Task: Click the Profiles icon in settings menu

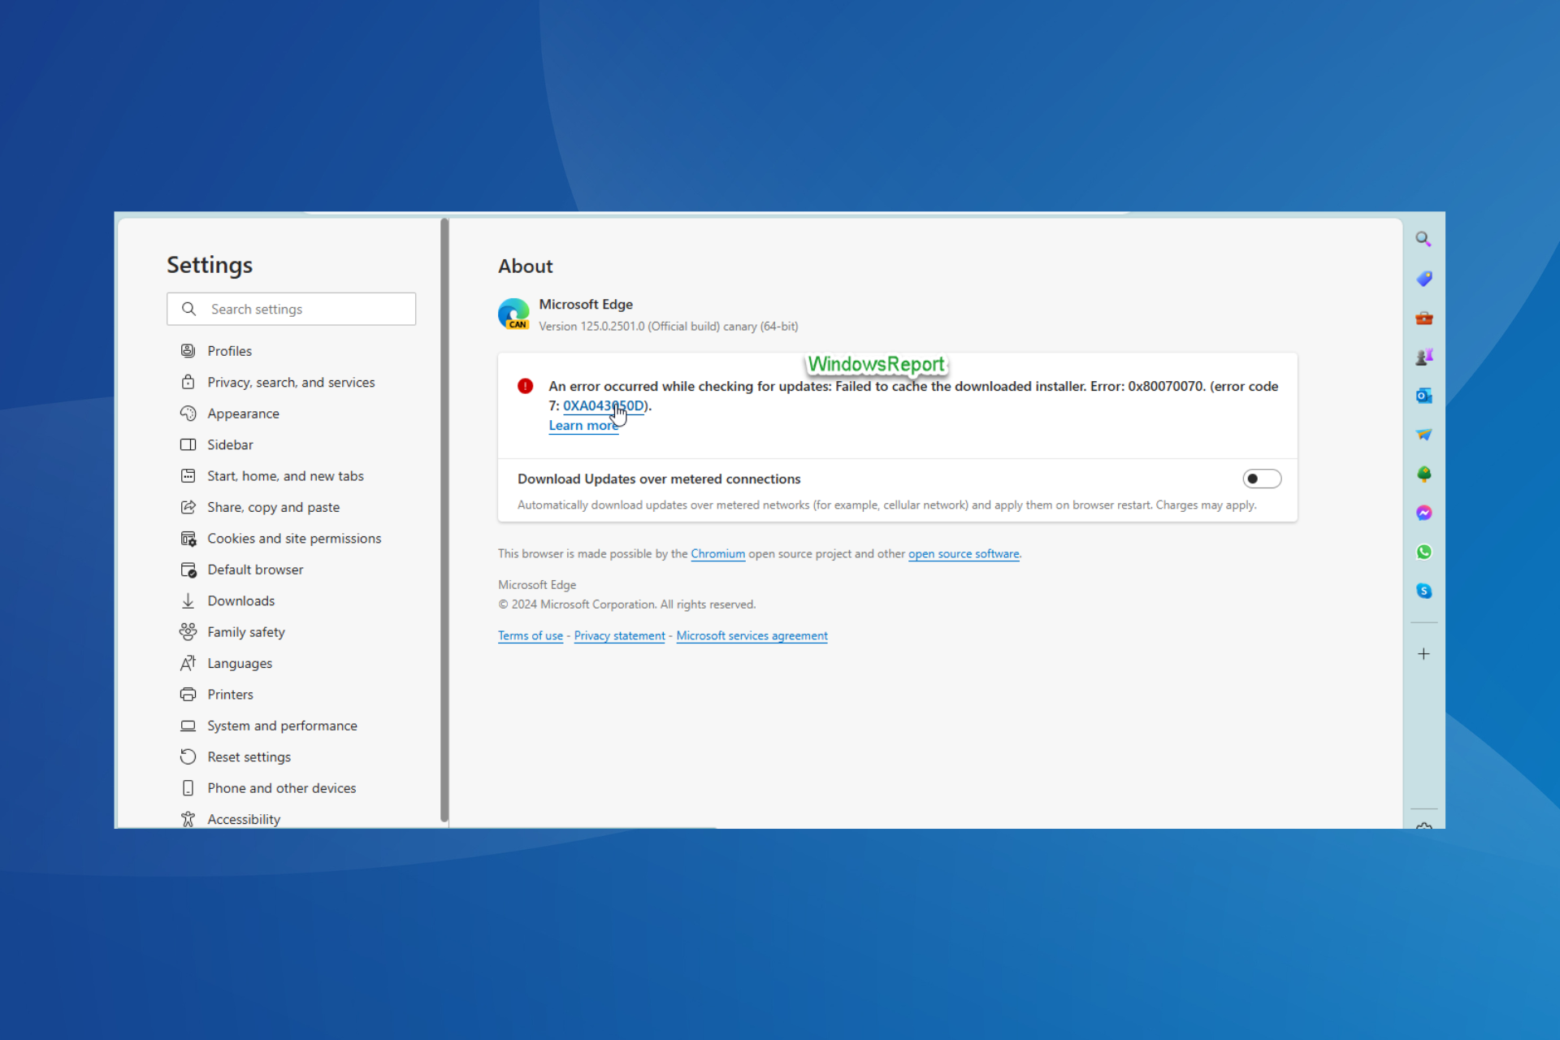Action: coord(188,351)
